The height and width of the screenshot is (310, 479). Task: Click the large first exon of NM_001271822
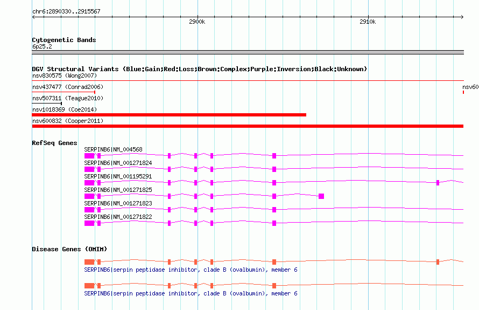pos(89,223)
